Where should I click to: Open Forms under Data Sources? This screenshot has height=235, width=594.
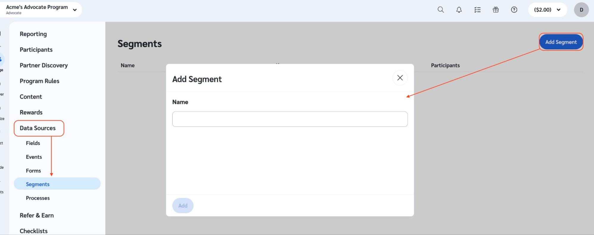click(33, 171)
